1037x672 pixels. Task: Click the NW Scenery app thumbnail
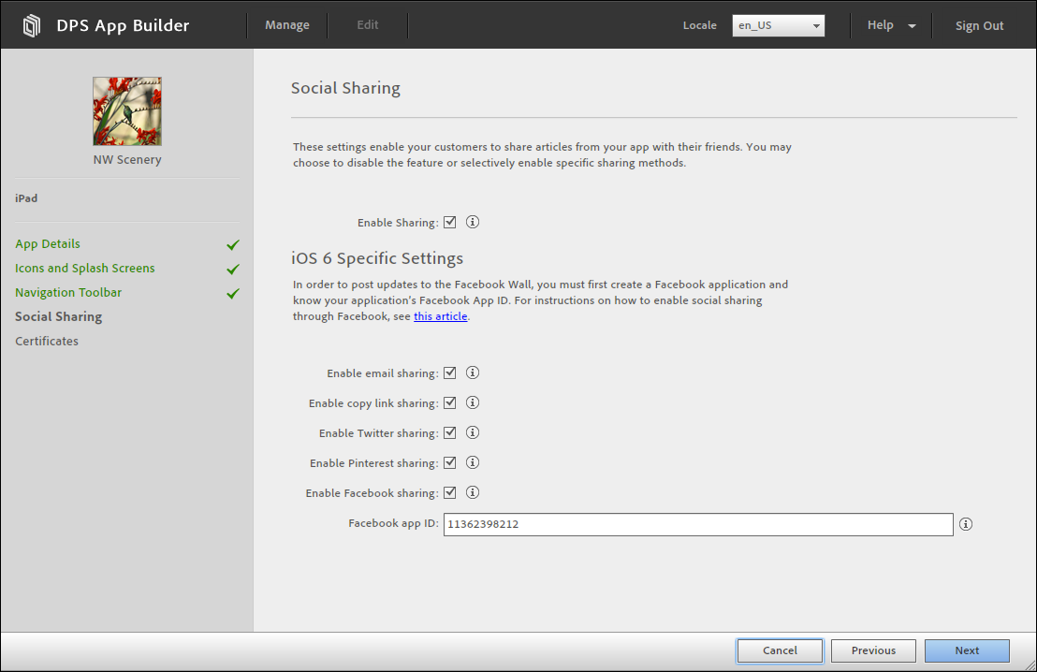[127, 110]
